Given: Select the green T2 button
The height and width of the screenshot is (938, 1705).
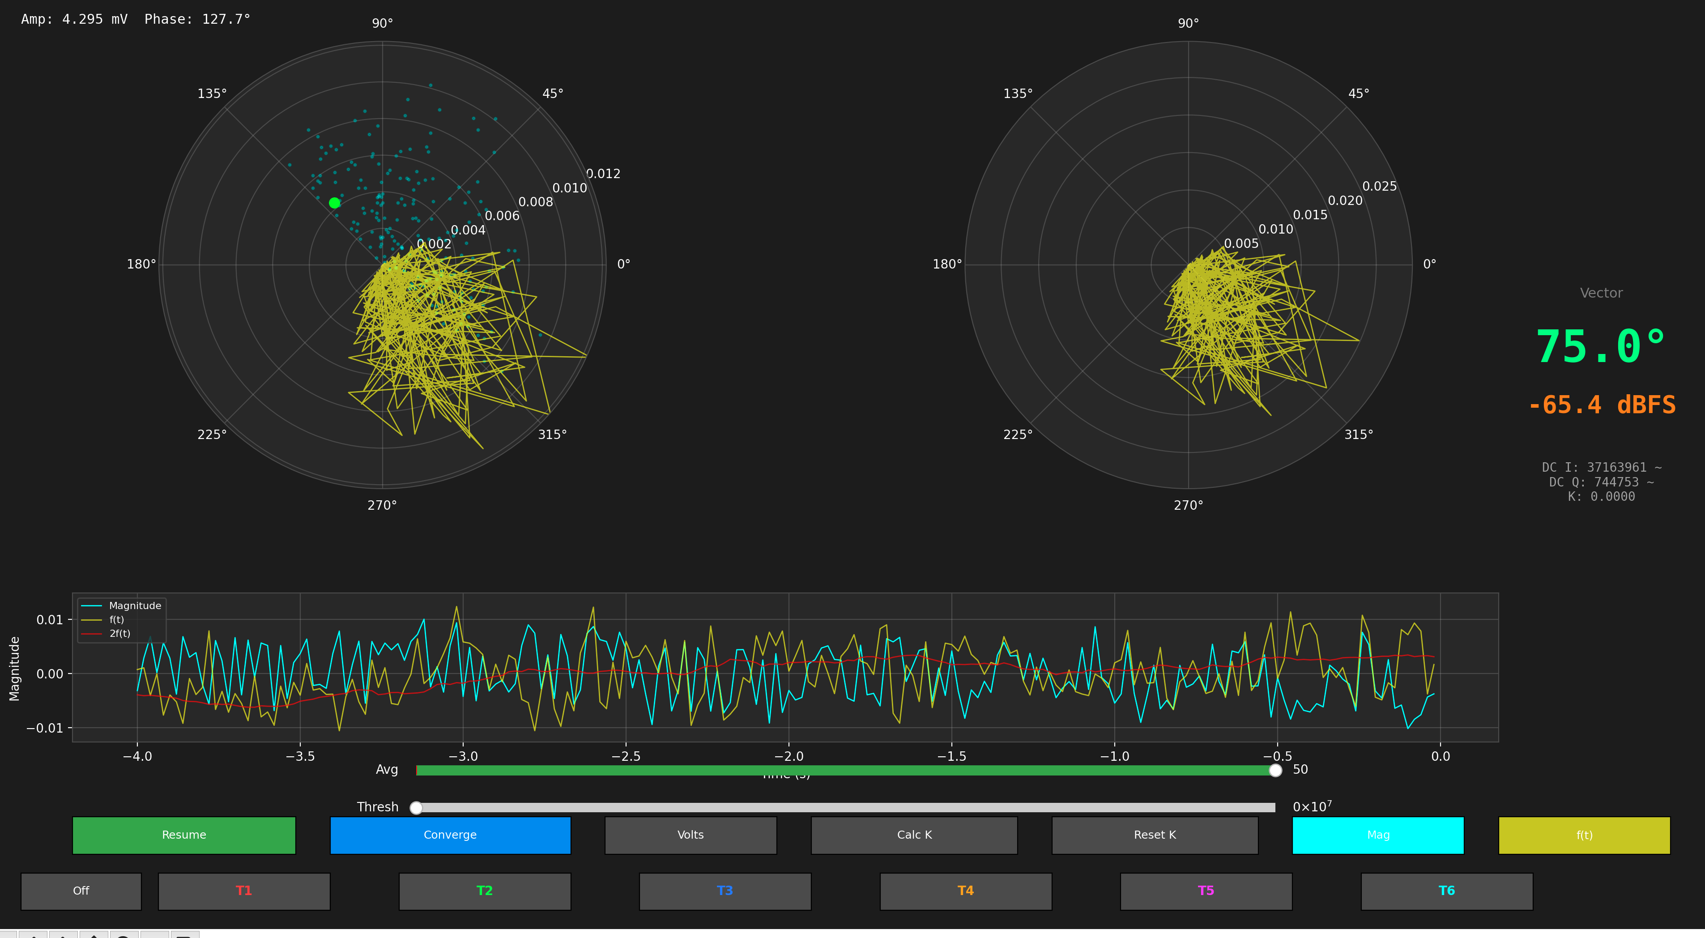Looking at the screenshot, I should point(485,891).
